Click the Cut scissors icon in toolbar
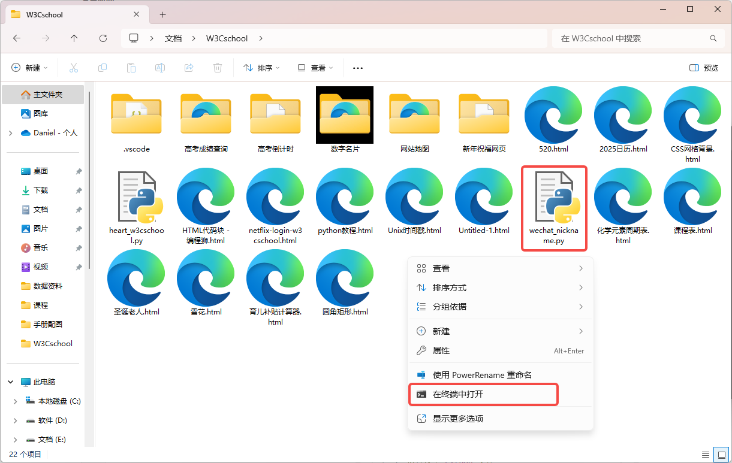The width and height of the screenshot is (732, 463). pyautogui.click(x=74, y=68)
